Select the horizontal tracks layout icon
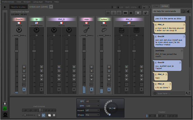 point(108,13)
